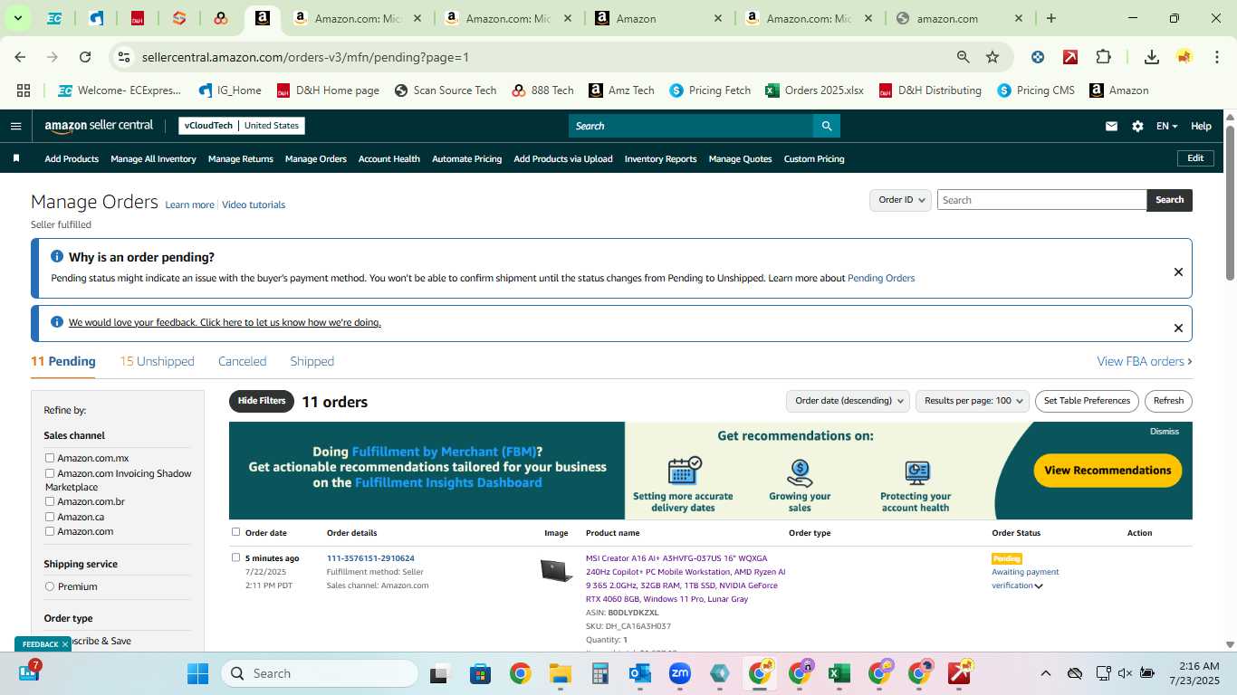
Task: Click the order search input field
Action: [x=1041, y=200]
